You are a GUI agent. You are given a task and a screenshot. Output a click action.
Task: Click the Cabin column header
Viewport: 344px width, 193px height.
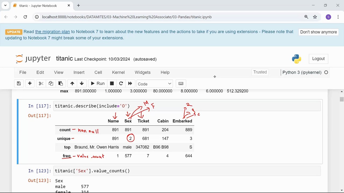[163, 121]
